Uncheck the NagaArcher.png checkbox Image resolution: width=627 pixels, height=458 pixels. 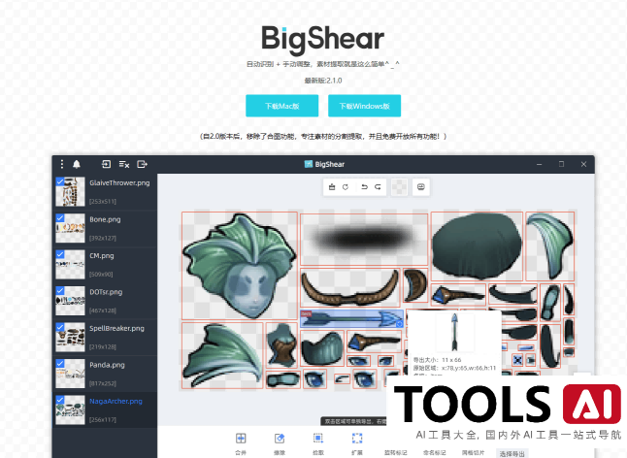(60, 400)
